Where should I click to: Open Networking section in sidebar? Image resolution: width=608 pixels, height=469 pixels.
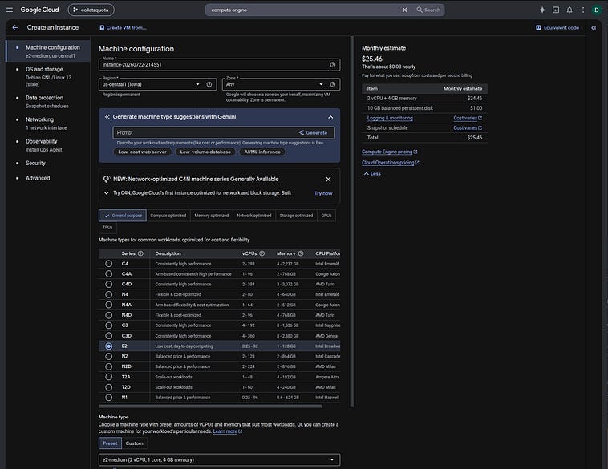(x=48, y=123)
